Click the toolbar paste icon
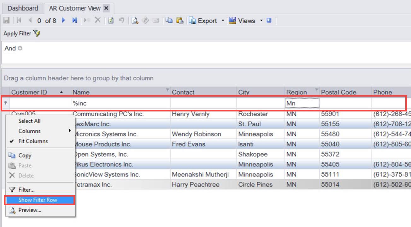The height and width of the screenshot is (227, 411). (x=179, y=21)
